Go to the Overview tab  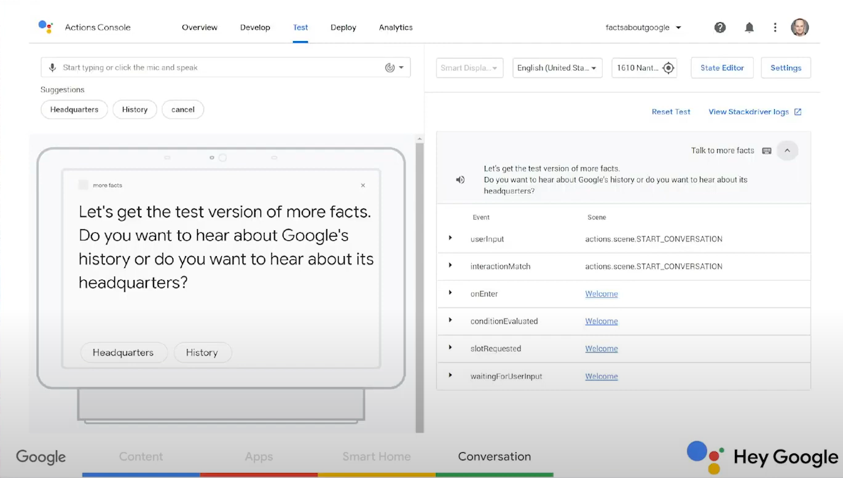[200, 28]
